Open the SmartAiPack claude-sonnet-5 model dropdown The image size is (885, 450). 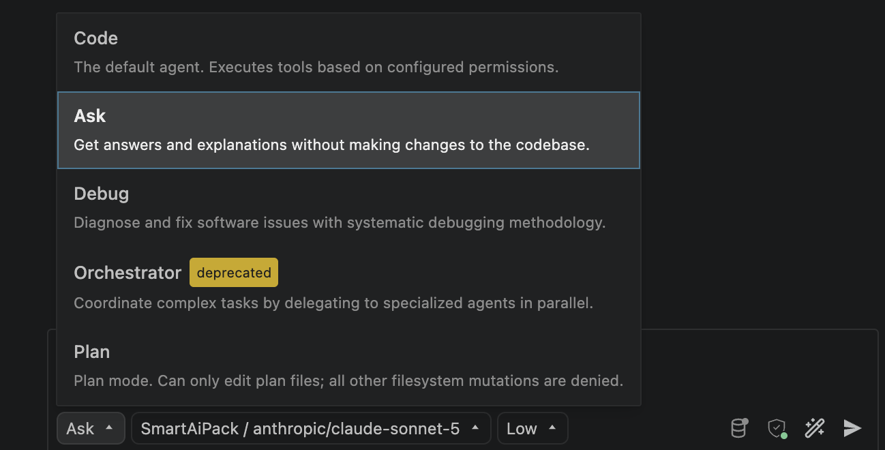tap(311, 429)
